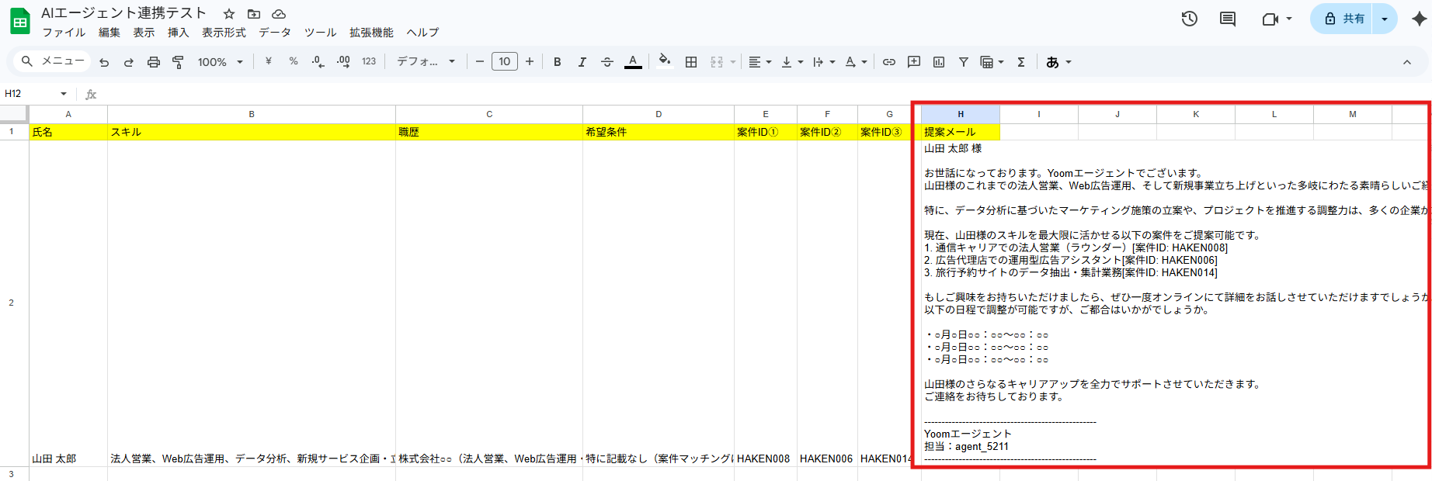The width and height of the screenshot is (1432, 481).
Task: Open version history clock icon
Action: [x=1189, y=19]
